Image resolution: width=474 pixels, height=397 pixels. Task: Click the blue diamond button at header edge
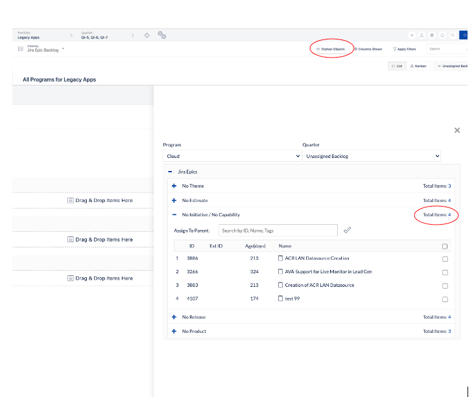tap(464, 35)
